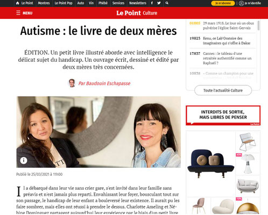The width and height of the screenshot is (268, 215).
Task: Select Le Point Pop in the top bar
Action: 64,3
